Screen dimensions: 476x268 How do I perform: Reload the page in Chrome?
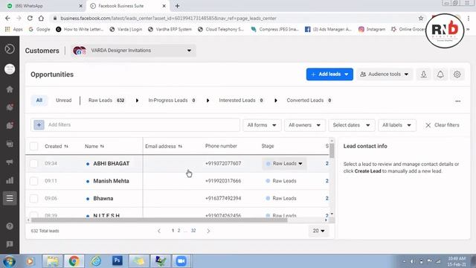(x=30, y=18)
